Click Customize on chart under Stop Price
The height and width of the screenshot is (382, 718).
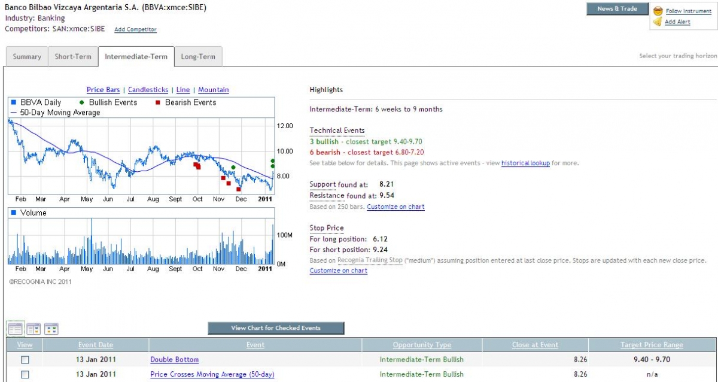pos(339,271)
